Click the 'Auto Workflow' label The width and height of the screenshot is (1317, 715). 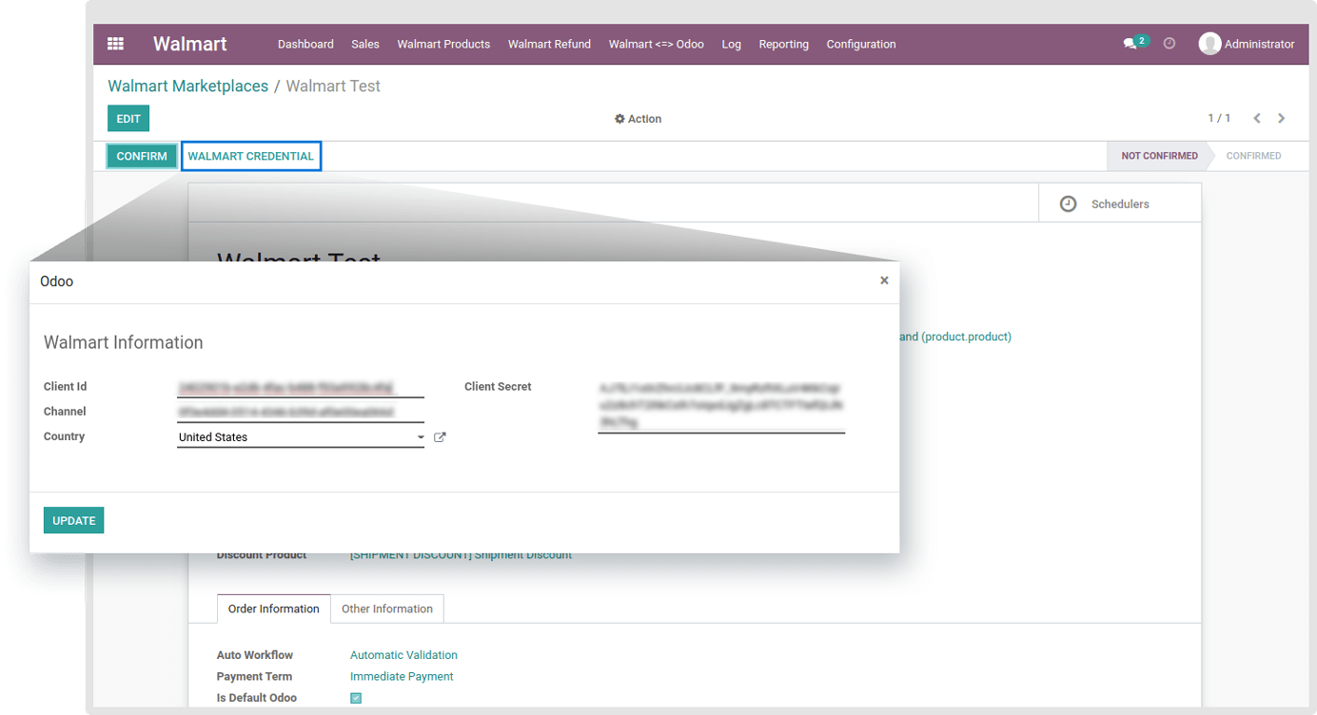(255, 655)
